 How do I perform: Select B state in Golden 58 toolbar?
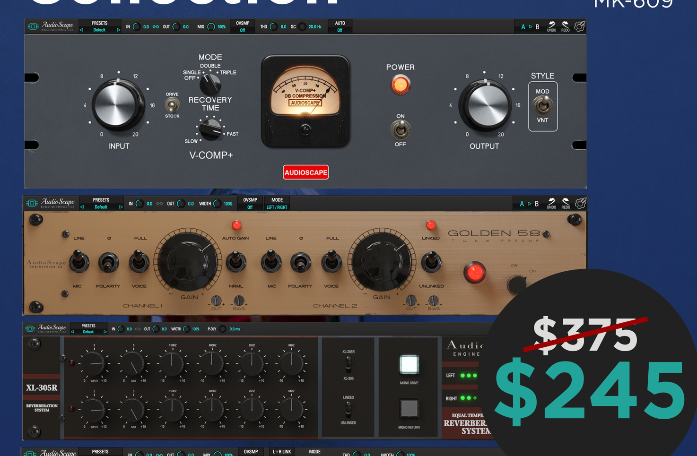pos(536,204)
